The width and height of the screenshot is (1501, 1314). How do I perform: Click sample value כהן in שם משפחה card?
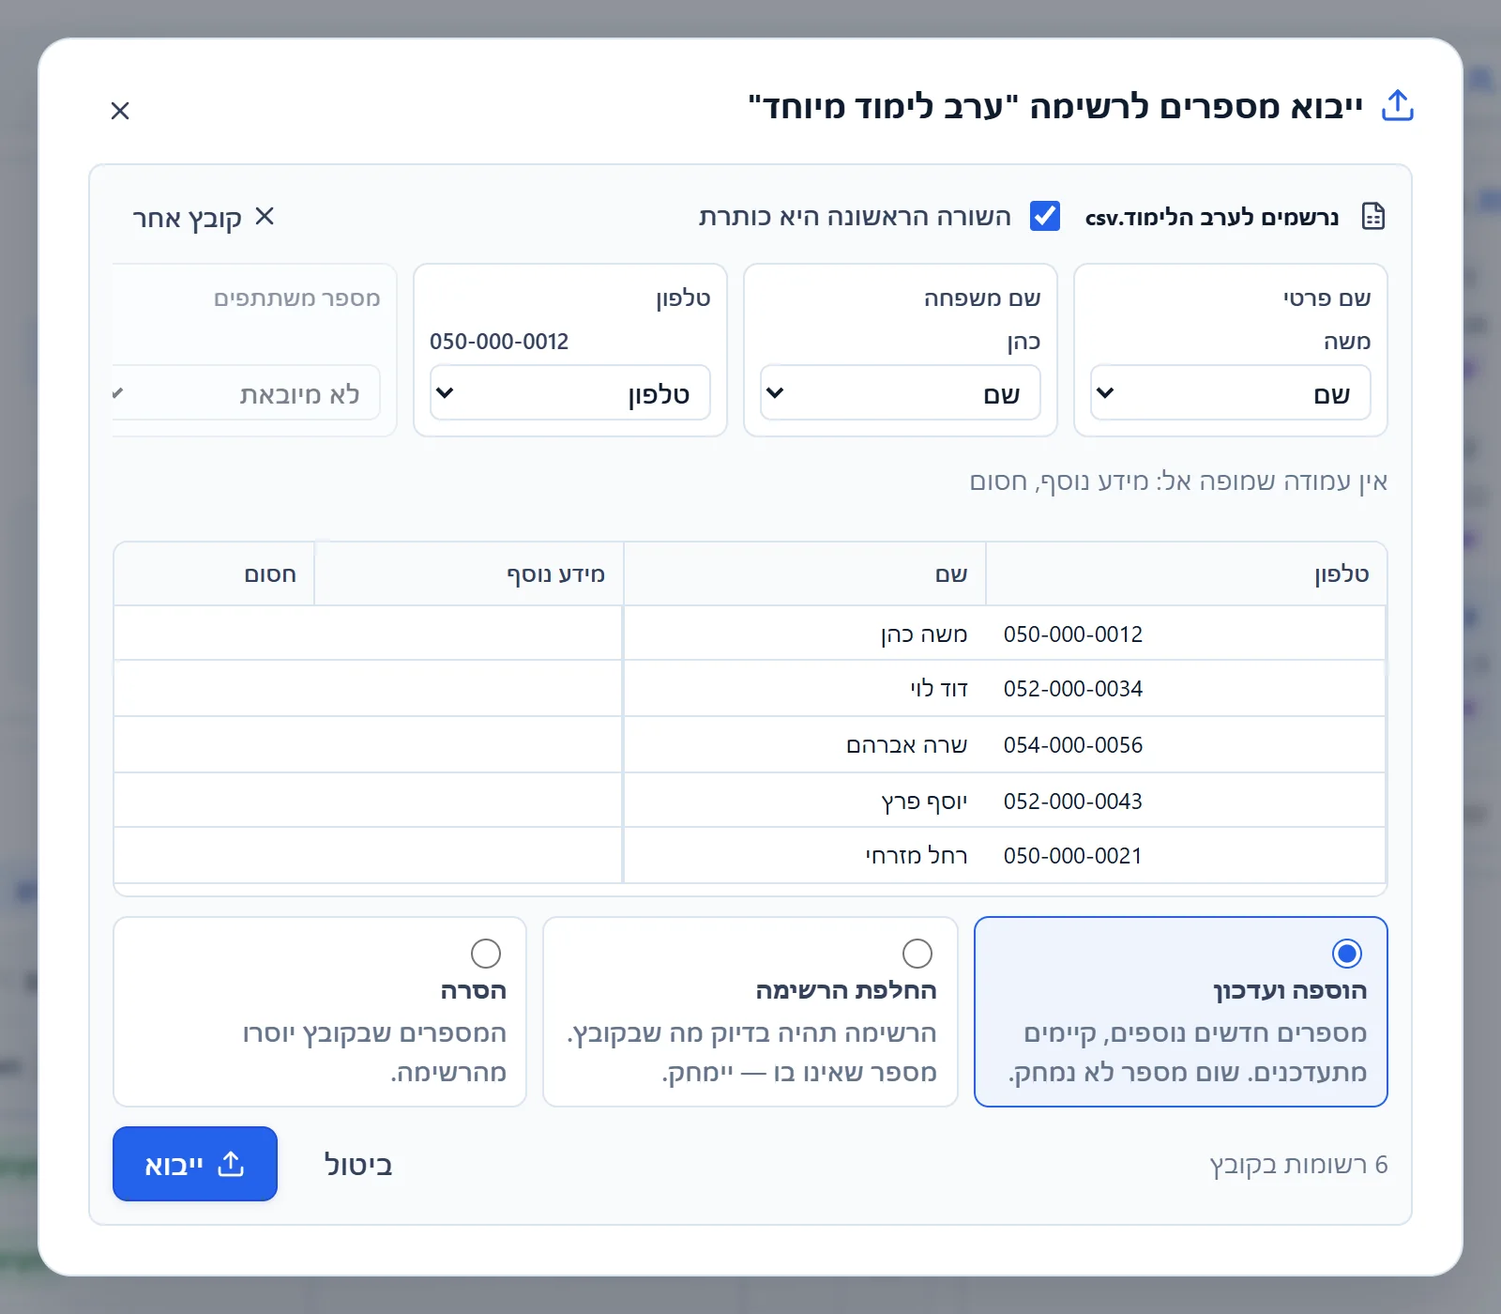point(1023,342)
